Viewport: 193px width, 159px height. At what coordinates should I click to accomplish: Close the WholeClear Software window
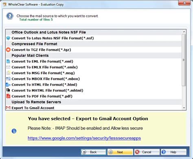[x=184, y=3]
